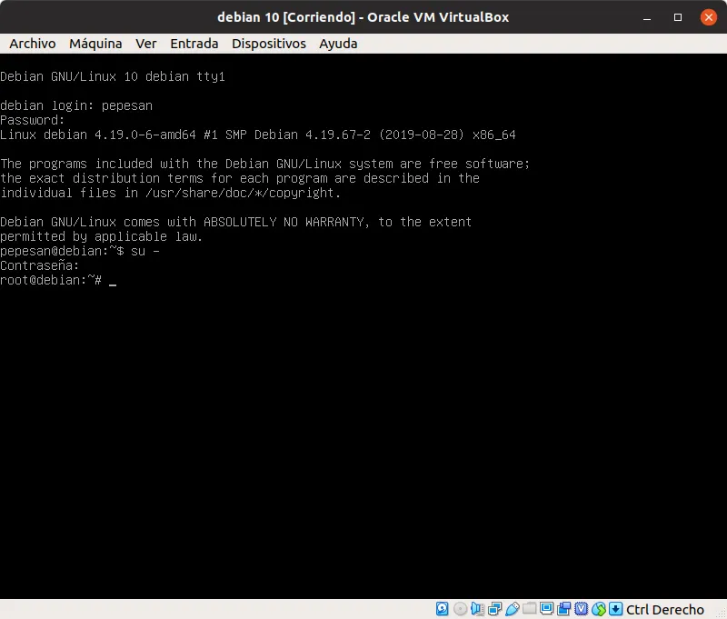Image resolution: width=727 pixels, height=619 pixels.
Task: Toggle the mouse integration indicator
Action: coord(599,609)
